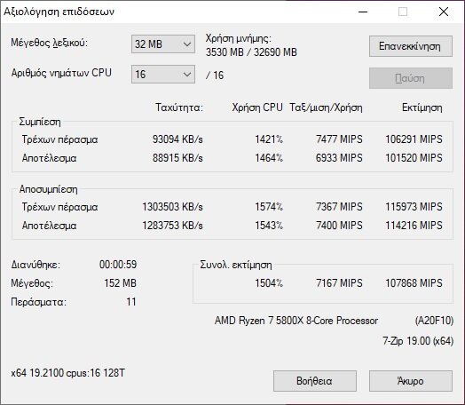Click the compression result speed 88915 KB/s
This screenshot has height=405, width=465.
pos(177,158)
